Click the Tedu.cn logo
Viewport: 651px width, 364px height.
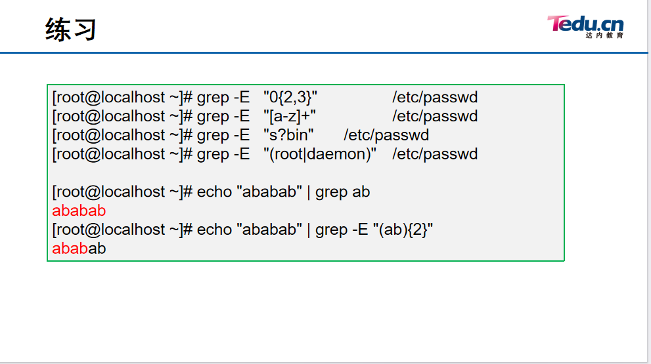pos(585,26)
